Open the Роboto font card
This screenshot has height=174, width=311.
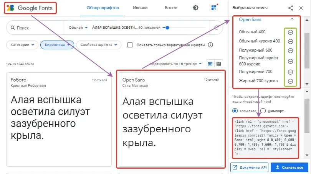pyautogui.click(x=59, y=119)
